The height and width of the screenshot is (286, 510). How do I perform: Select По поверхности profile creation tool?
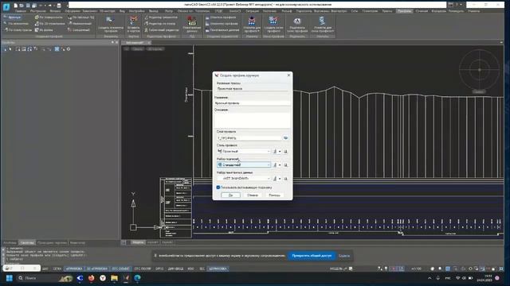[x=49, y=17]
